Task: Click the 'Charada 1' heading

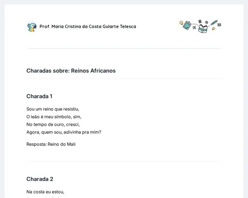Action: click(x=39, y=96)
